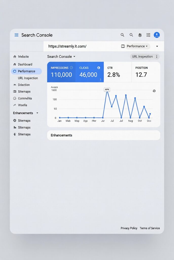Toggle the CTR metric card
The width and height of the screenshot is (174, 260).
coord(118,72)
